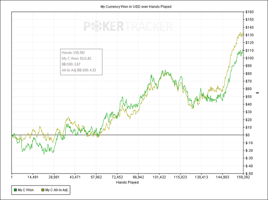Click the x-axis label 57,962
The image size is (268, 200).
click(x=96, y=177)
